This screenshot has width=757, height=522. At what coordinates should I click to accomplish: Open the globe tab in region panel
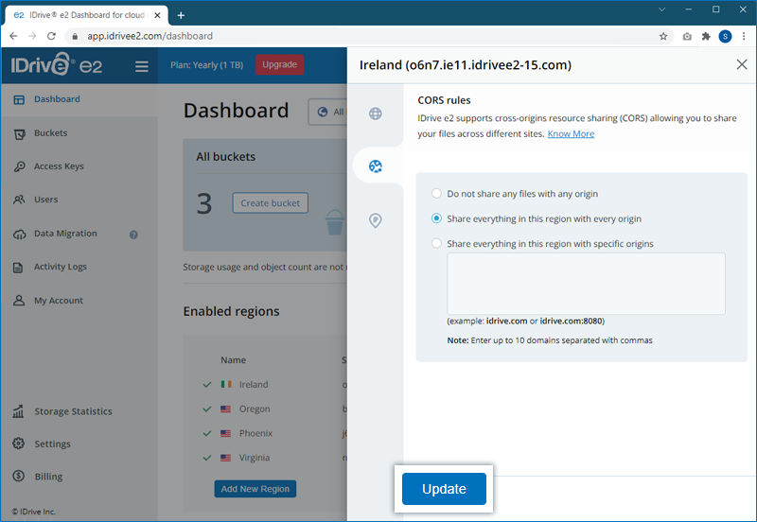pyautogui.click(x=375, y=113)
